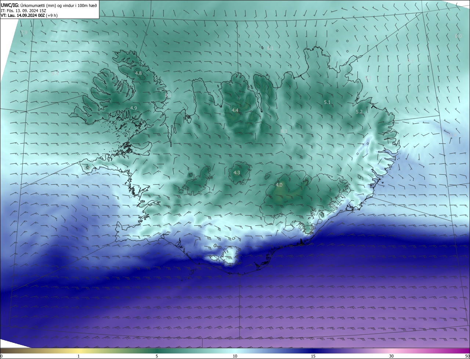Click the 8.0 value over the sea

click(x=458, y=36)
